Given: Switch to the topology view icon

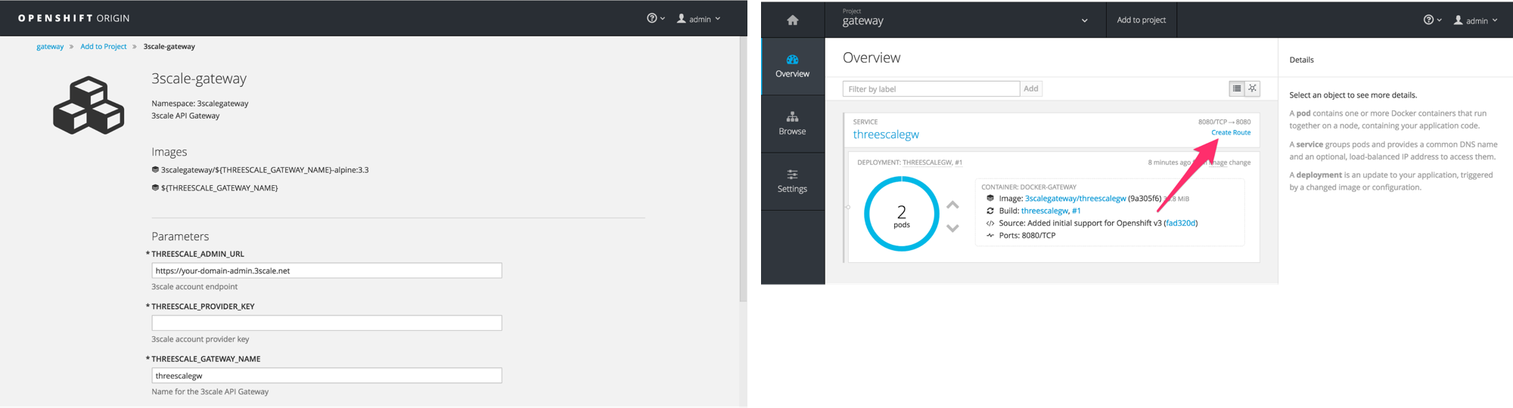Looking at the screenshot, I should point(1253,88).
